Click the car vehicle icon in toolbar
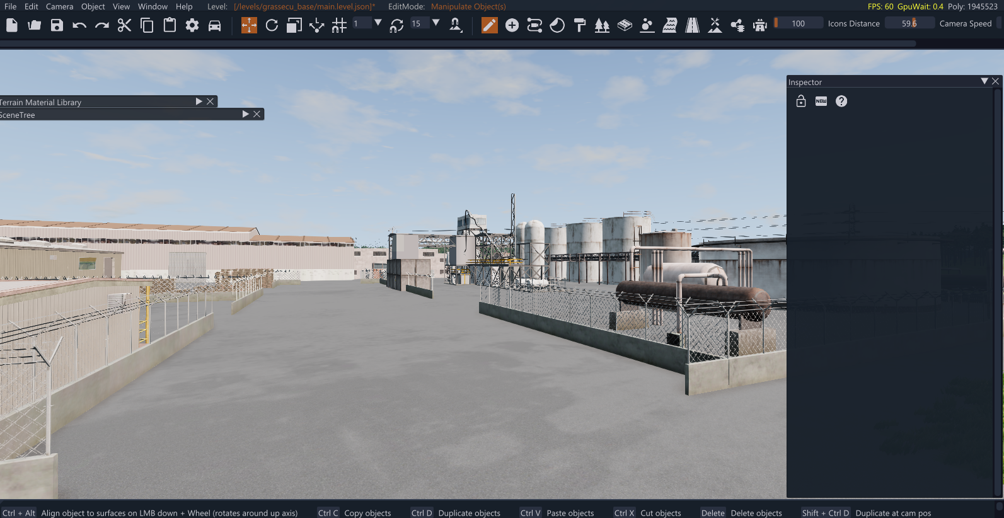1004x518 pixels. click(215, 25)
